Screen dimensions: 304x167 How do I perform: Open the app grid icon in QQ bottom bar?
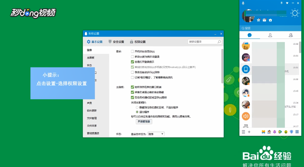[x=297, y=132]
